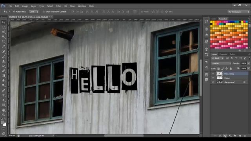Toggle Lock position icon
The width and height of the screenshot is (251, 141).
[227, 69]
